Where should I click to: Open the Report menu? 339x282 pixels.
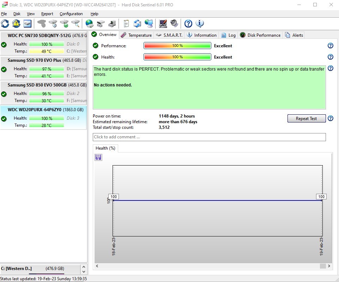(47, 14)
